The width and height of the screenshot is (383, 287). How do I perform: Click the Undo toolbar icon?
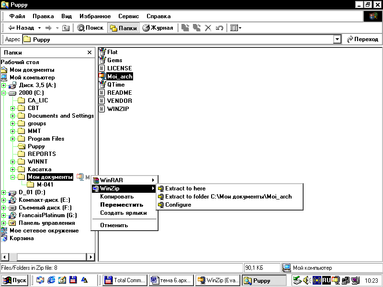coord(219,28)
